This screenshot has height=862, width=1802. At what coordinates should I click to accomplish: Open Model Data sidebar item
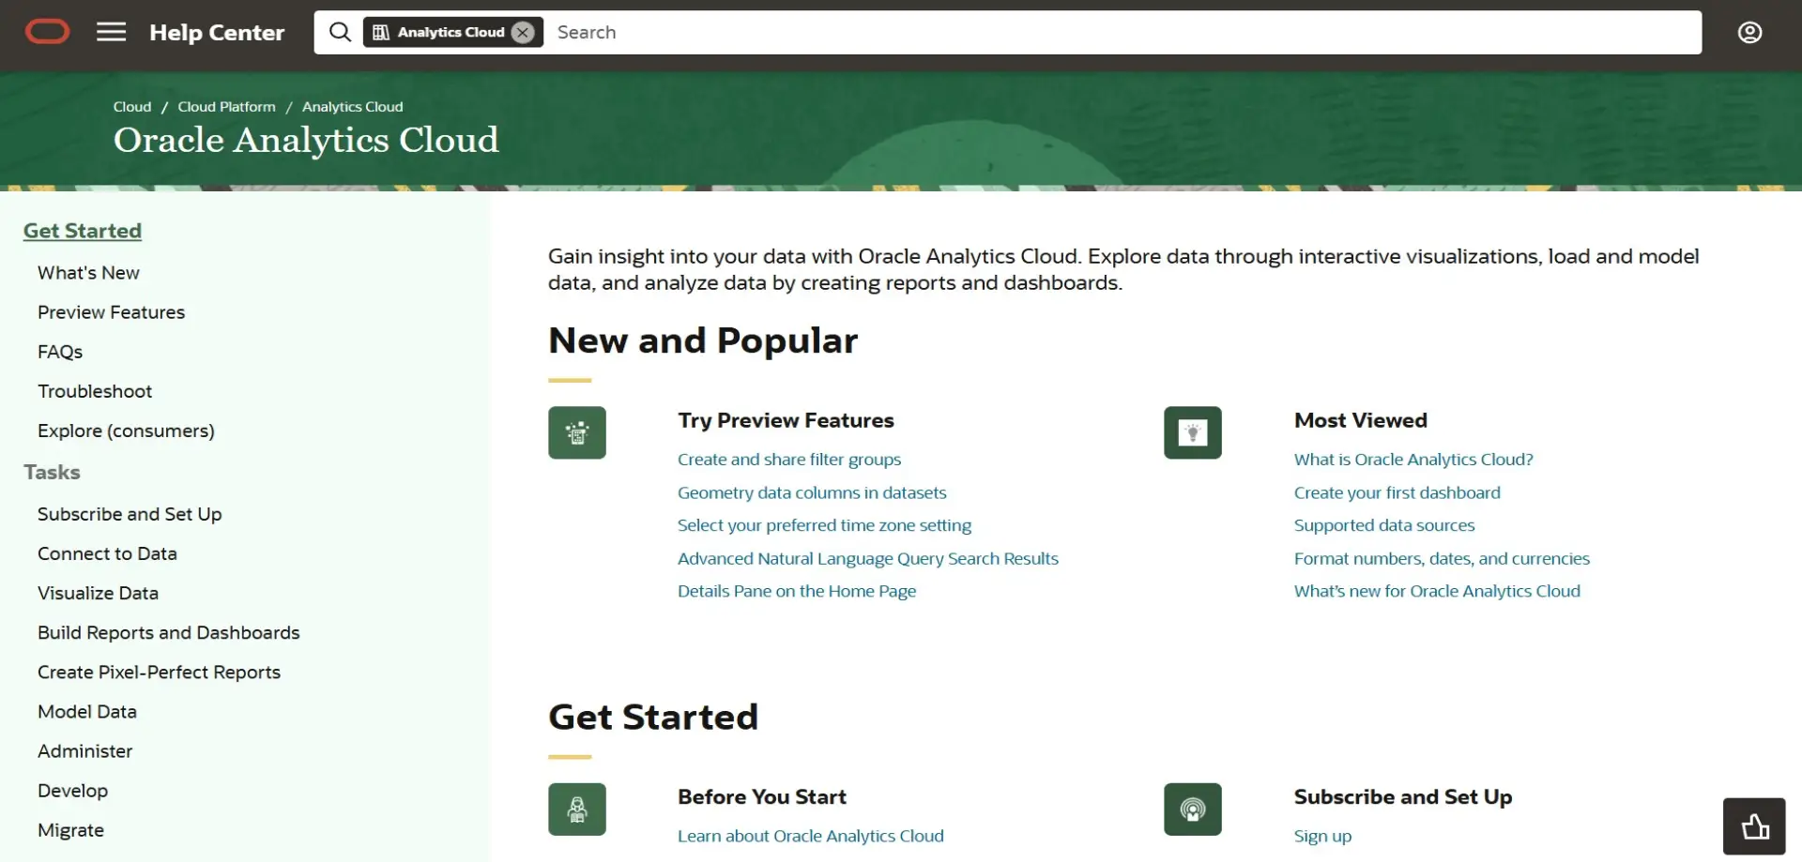click(87, 711)
